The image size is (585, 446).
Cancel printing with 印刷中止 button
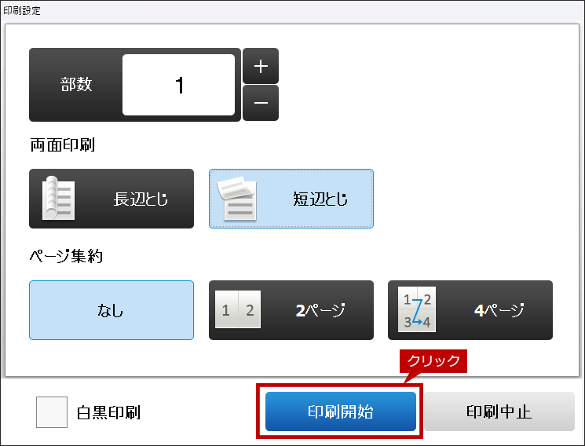click(499, 411)
